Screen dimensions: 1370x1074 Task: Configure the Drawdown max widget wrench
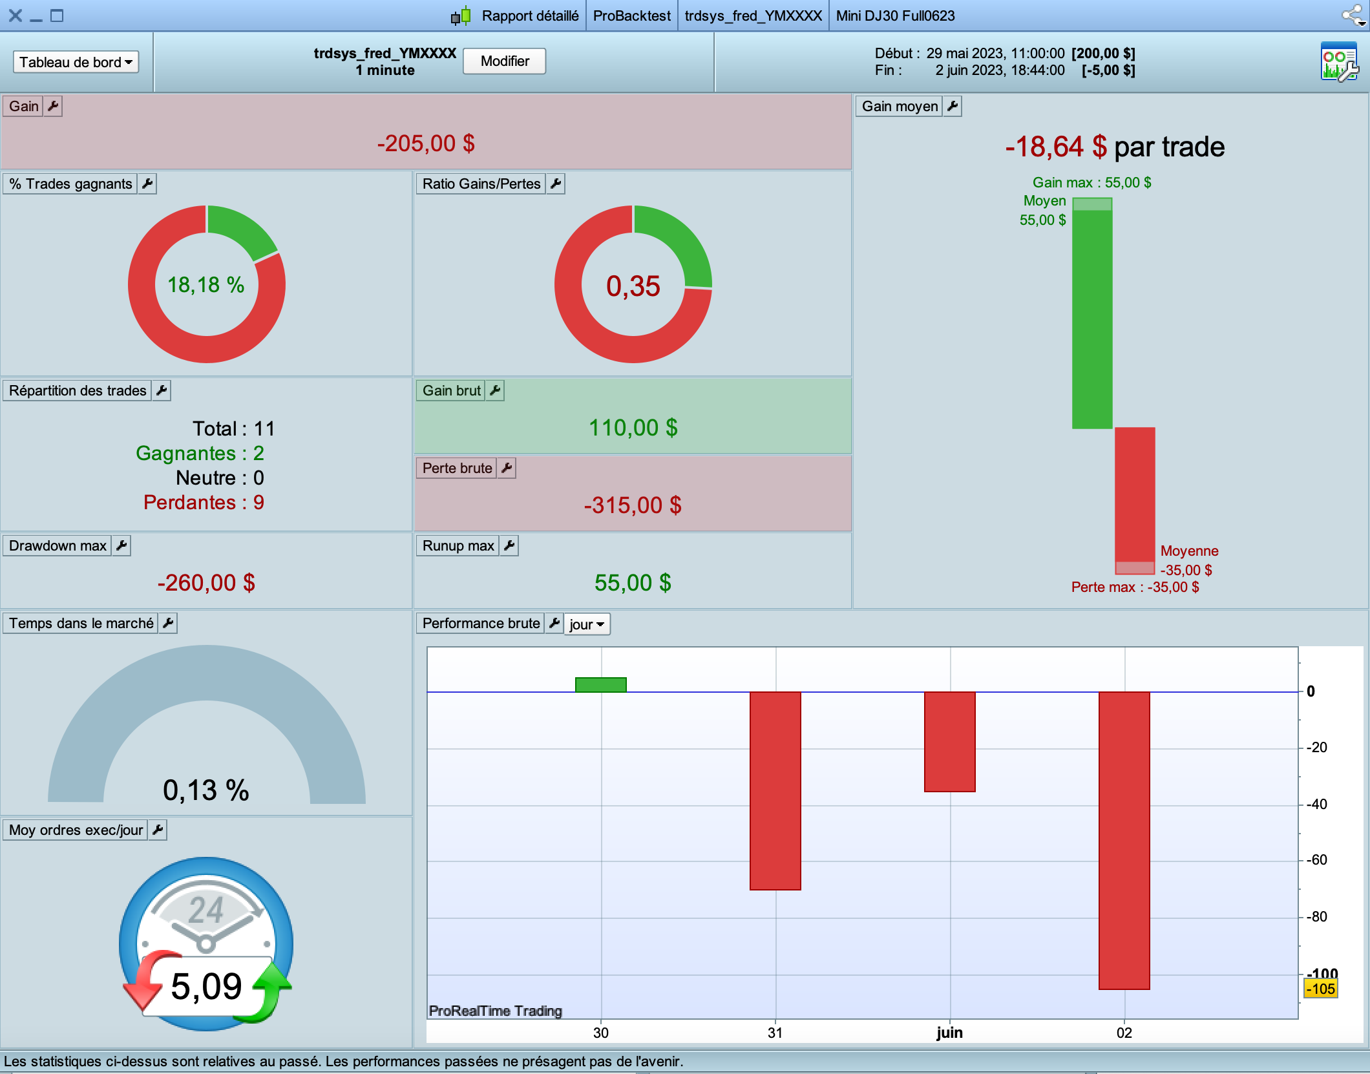121,545
